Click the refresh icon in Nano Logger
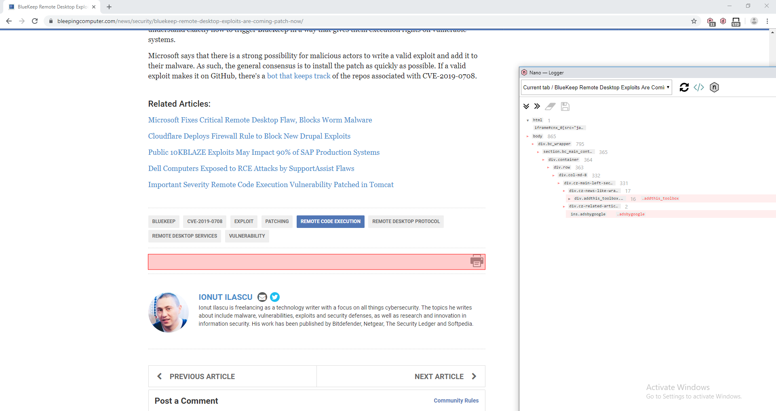This screenshot has width=776, height=411. coord(684,87)
